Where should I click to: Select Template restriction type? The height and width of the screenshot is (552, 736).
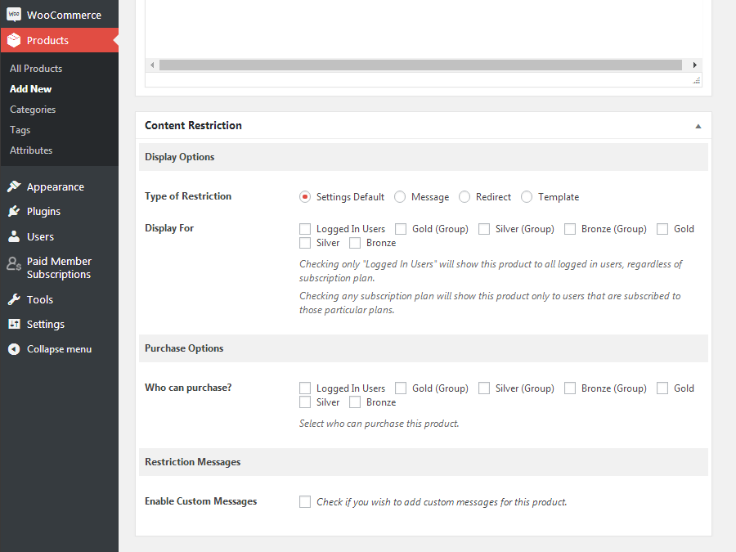527,196
